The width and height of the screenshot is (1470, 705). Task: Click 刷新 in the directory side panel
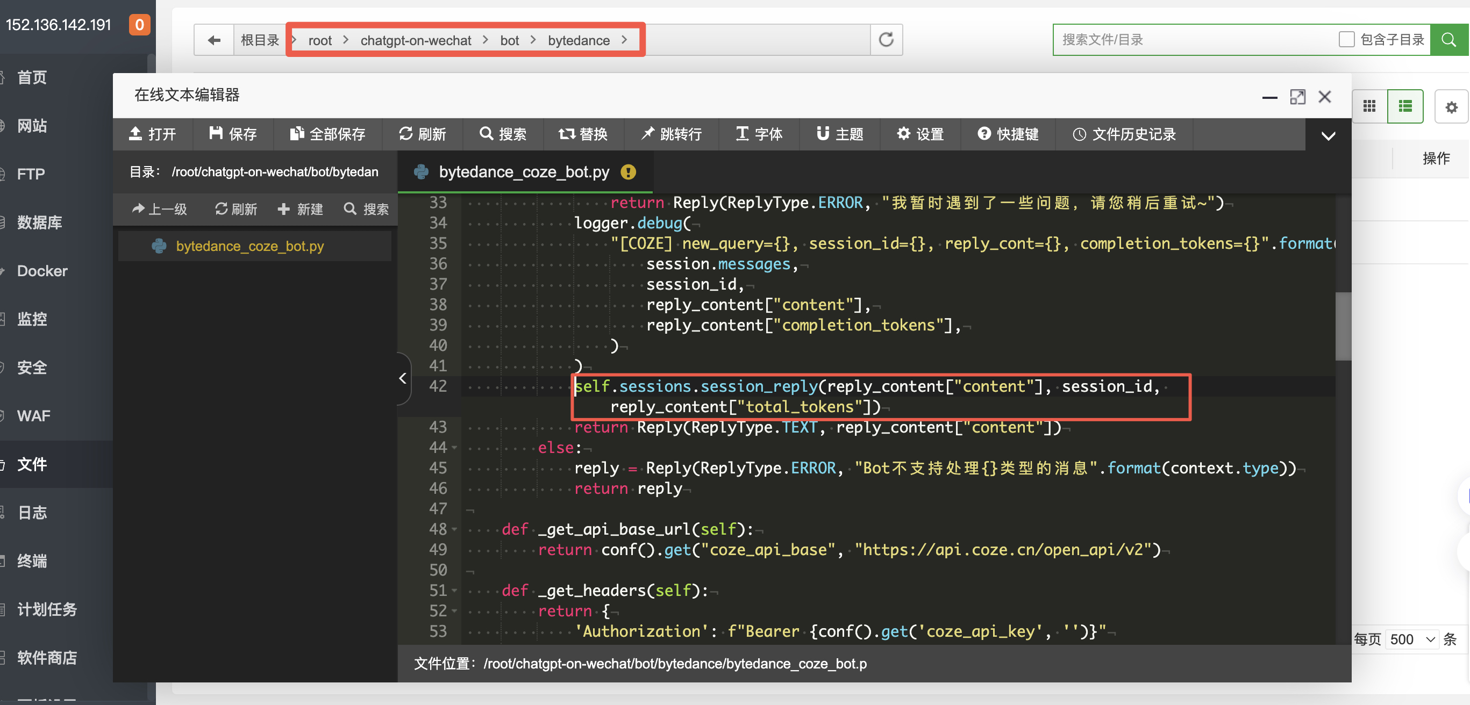pyautogui.click(x=236, y=210)
